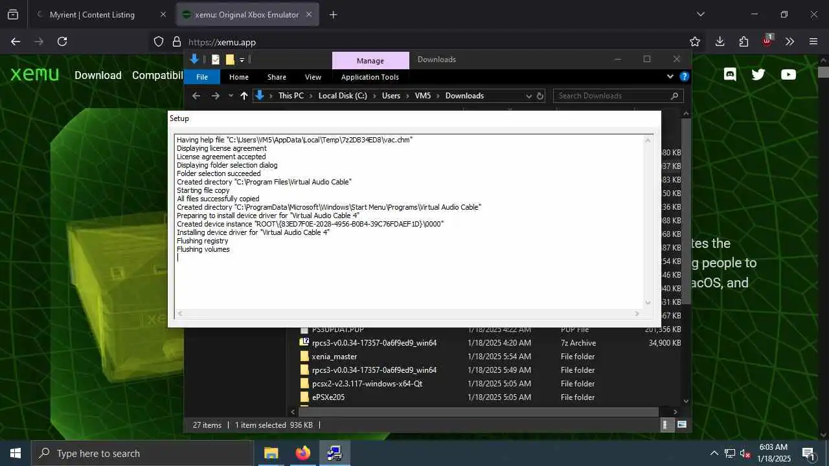Click the Setup log right scroll arrow
829x466 pixels.
(637, 314)
